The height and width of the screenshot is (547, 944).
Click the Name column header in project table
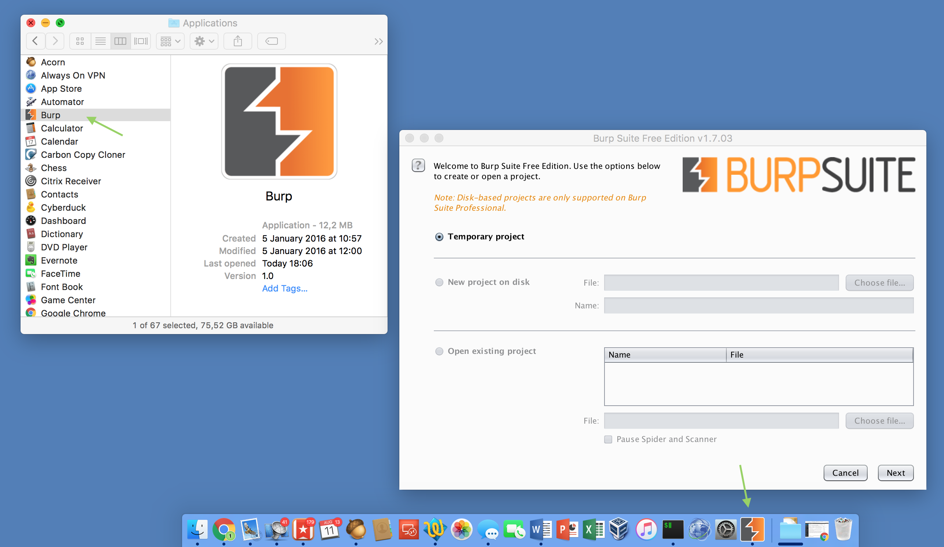tap(665, 354)
